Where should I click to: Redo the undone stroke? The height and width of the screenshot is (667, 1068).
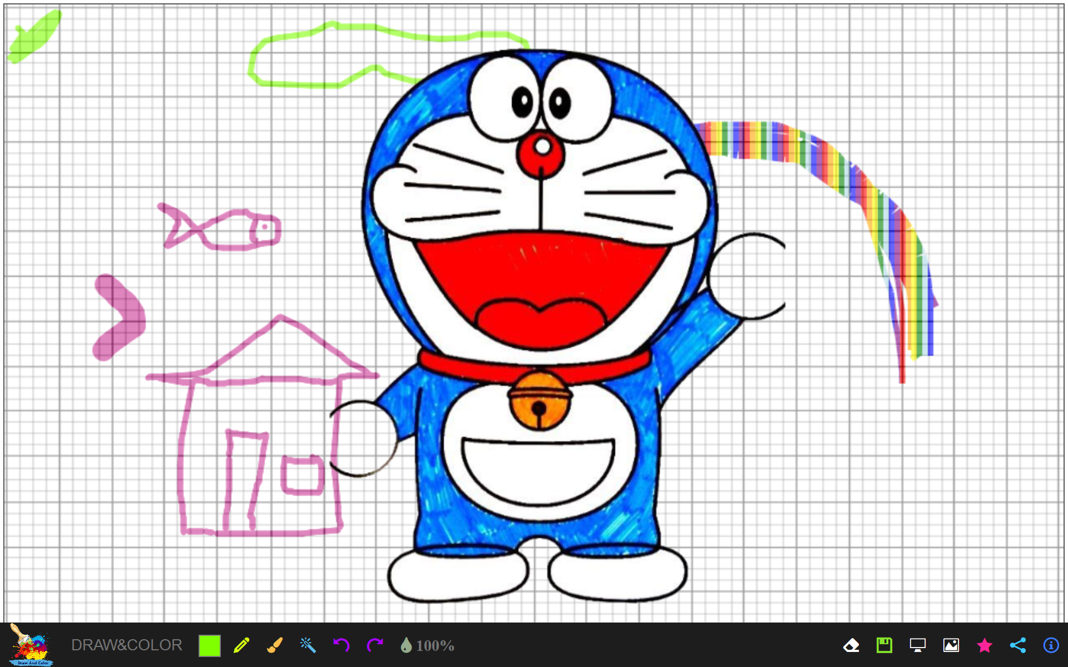pyautogui.click(x=375, y=645)
